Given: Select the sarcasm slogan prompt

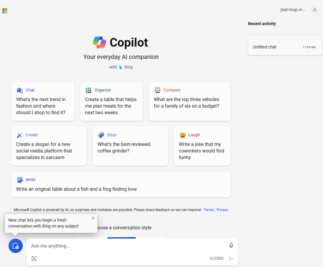Looking at the screenshot, I should [x=49, y=146].
